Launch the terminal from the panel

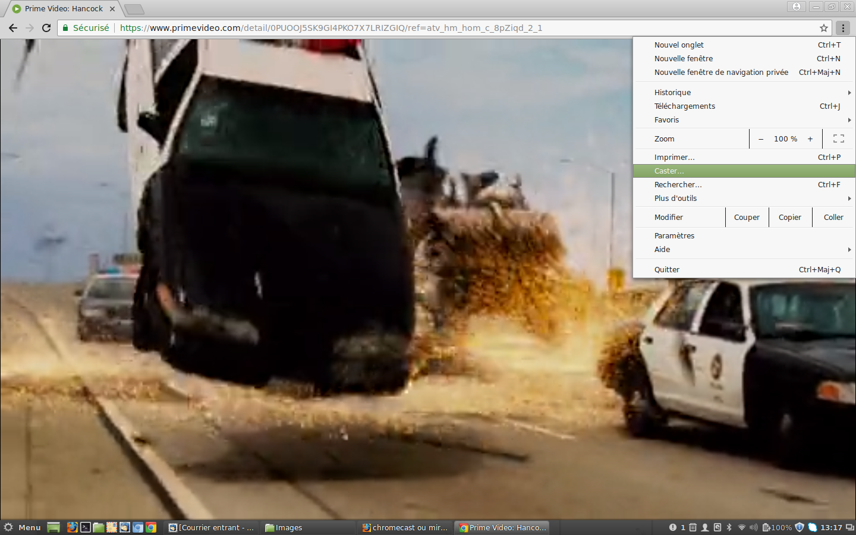click(86, 527)
